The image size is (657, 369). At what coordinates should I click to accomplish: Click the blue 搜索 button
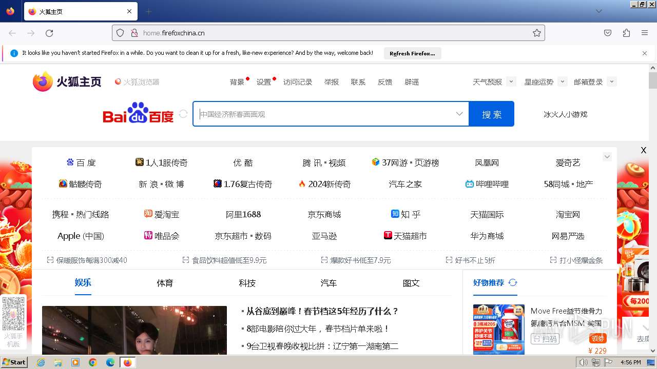pos(491,114)
